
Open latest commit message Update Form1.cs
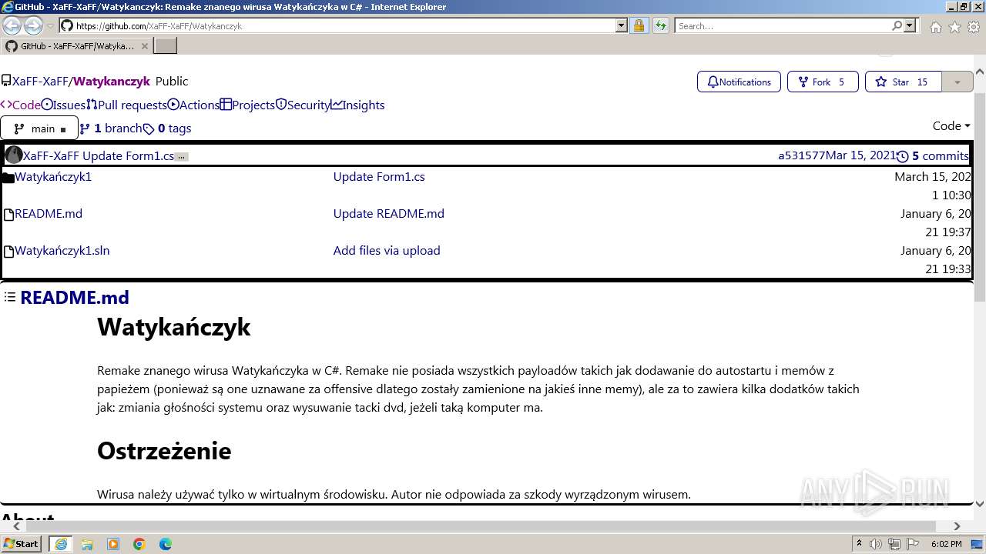[128, 155]
